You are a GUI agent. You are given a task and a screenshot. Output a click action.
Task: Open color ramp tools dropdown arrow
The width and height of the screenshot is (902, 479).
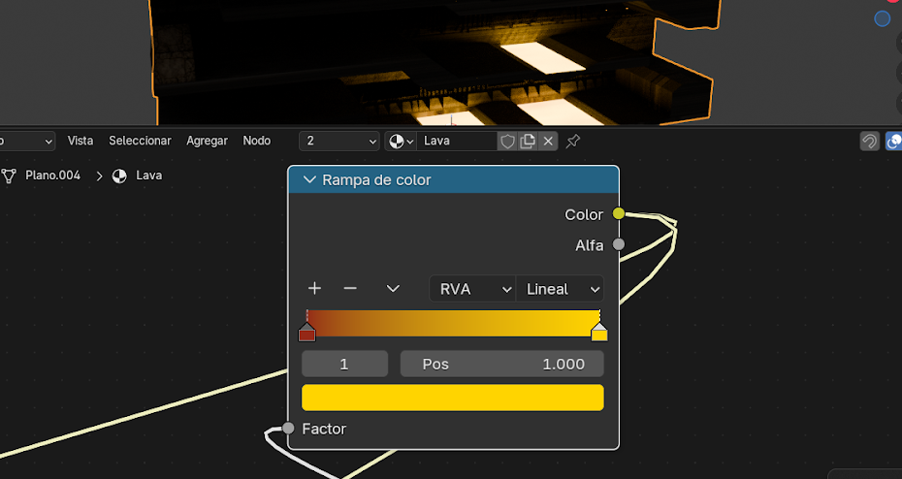tap(393, 289)
